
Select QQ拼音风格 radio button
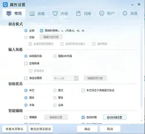pyautogui.click(x=26, y=56)
